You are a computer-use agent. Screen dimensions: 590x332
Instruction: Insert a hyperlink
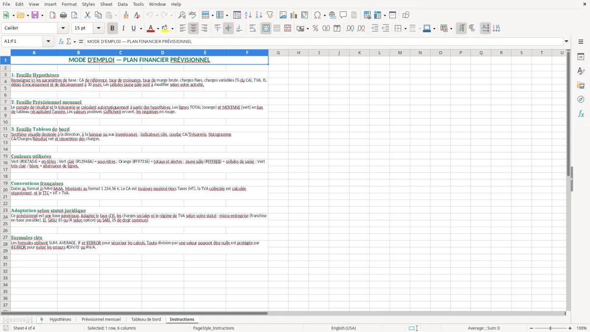click(x=332, y=15)
